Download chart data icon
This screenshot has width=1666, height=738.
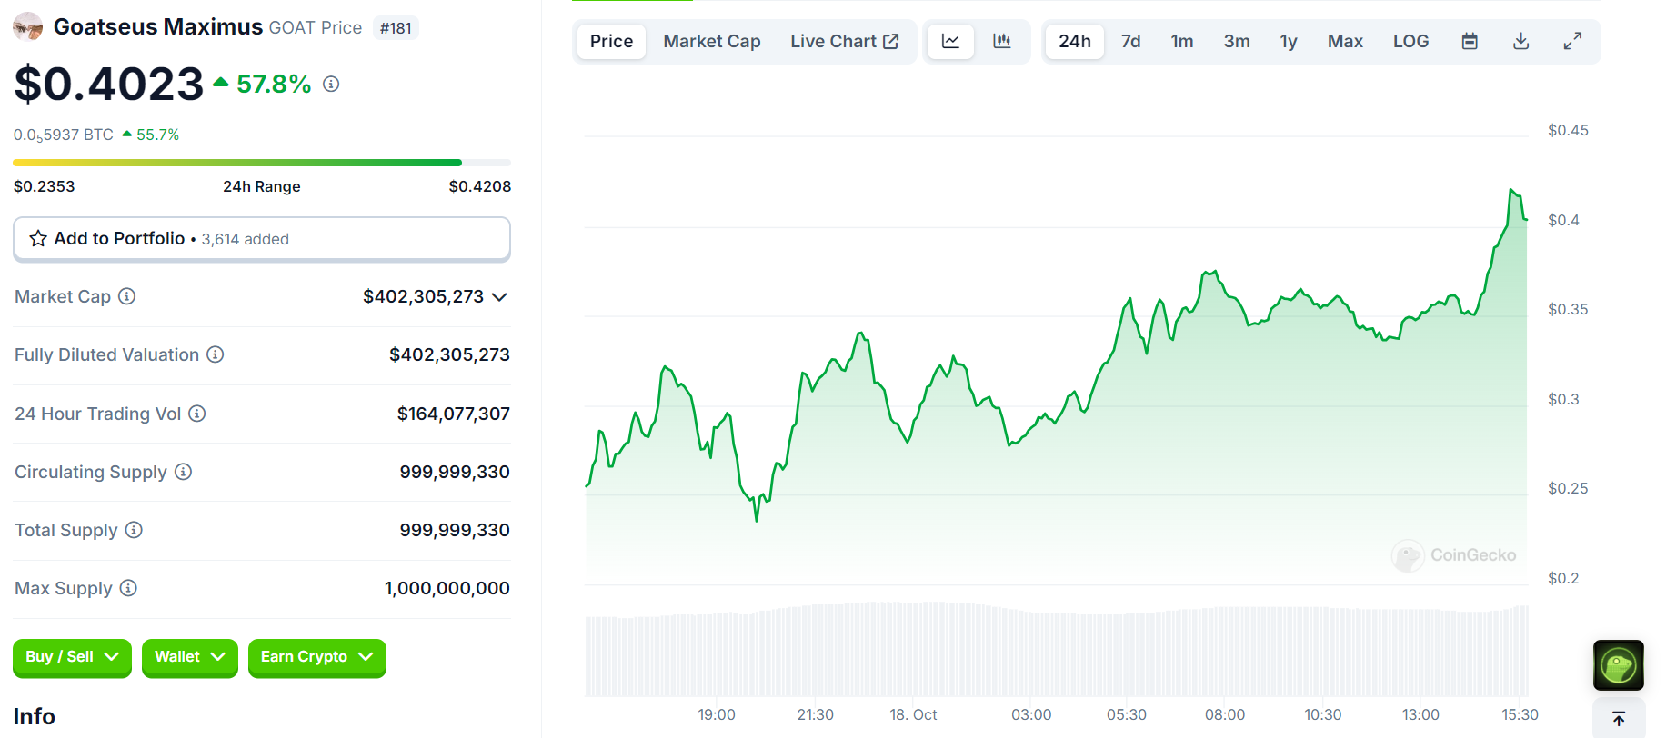pyautogui.click(x=1520, y=41)
